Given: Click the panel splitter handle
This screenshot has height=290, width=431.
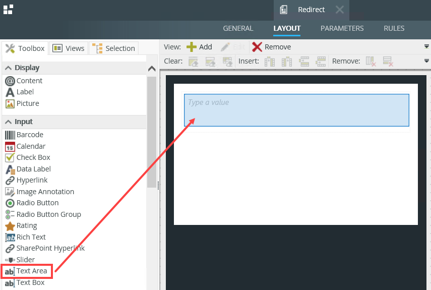Looking at the screenshot, I should pyautogui.click(x=158, y=186).
